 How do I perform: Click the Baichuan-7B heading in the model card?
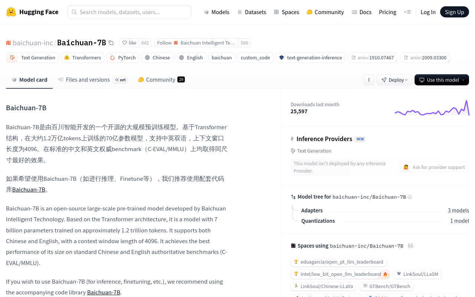pos(26,108)
